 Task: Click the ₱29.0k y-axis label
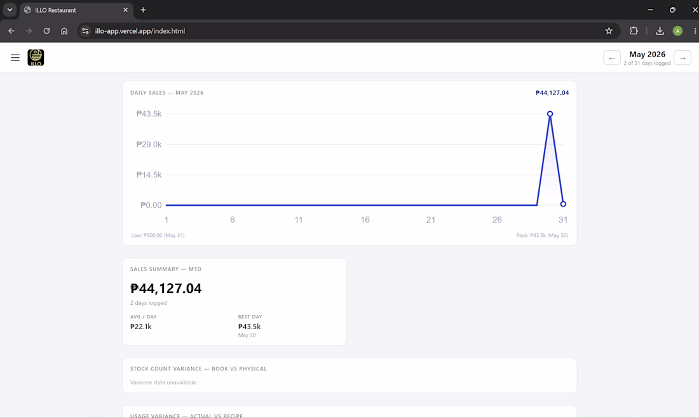pyautogui.click(x=149, y=144)
